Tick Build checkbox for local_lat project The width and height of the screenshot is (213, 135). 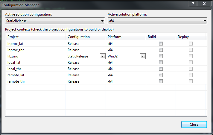(161, 63)
